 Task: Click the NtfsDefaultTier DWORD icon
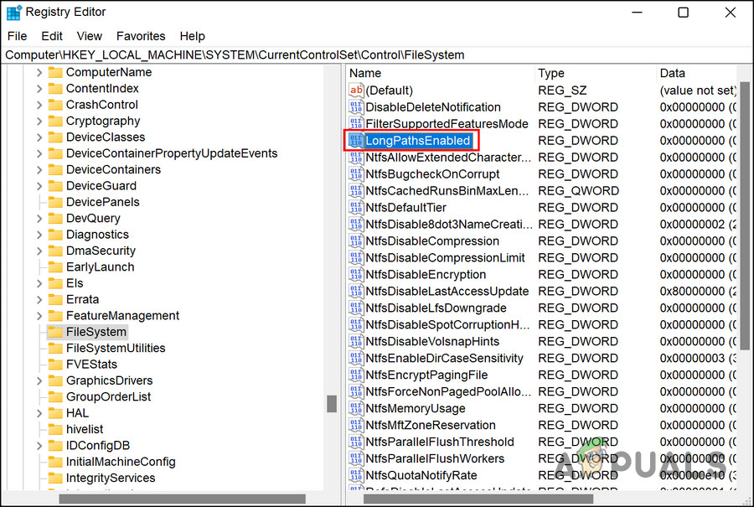(356, 208)
